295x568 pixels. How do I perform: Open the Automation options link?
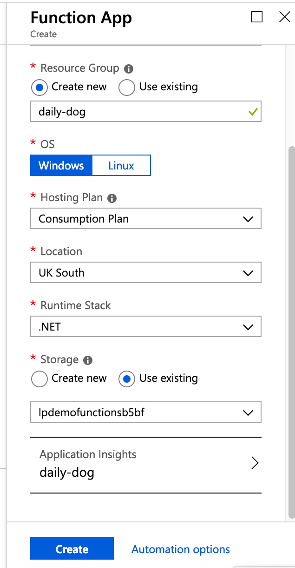[181, 549]
